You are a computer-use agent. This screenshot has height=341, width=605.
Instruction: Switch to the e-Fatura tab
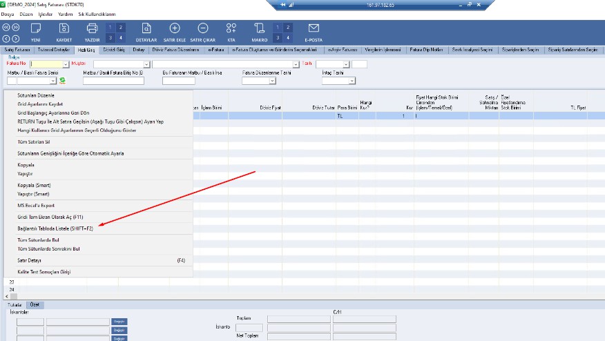tap(217, 50)
